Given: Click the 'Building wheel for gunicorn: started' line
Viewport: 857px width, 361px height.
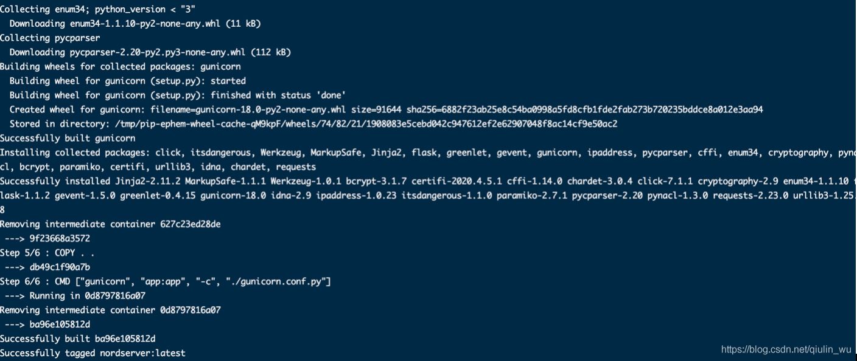Looking at the screenshot, I should [127, 81].
